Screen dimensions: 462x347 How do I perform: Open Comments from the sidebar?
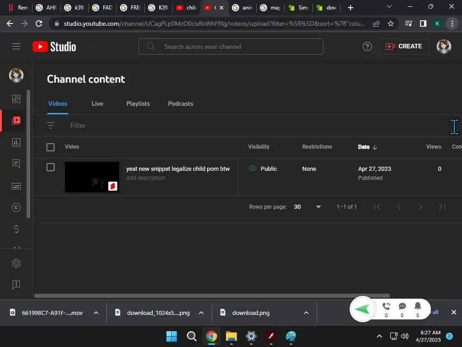click(x=16, y=164)
